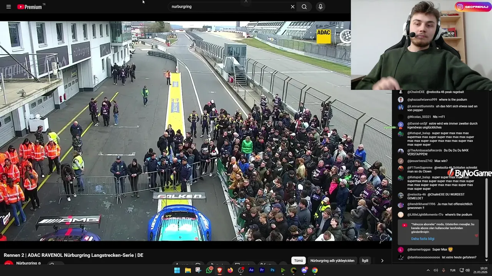Show more chips with right arrow
Screen dimensions: 492x276
(x=382, y=261)
